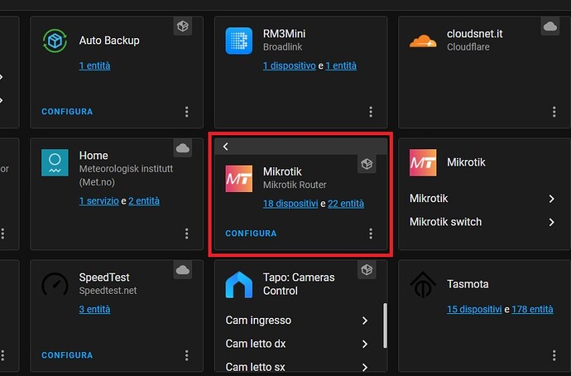
Task: Open the 1 entità link under Auto Backup
Action: [94, 65]
